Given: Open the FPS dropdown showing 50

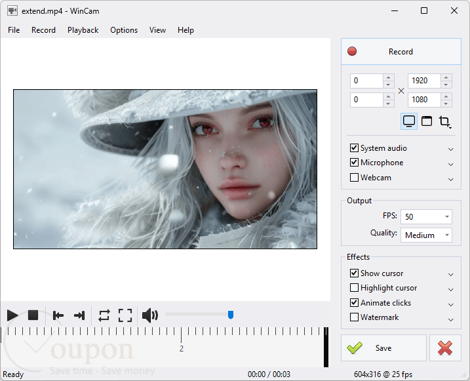Looking at the screenshot, I should 426,216.
